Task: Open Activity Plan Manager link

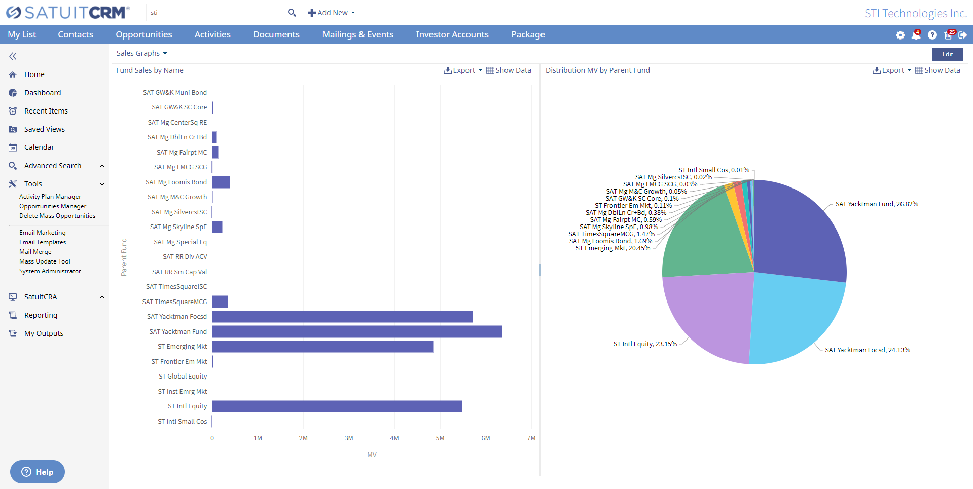Action: (50, 197)
